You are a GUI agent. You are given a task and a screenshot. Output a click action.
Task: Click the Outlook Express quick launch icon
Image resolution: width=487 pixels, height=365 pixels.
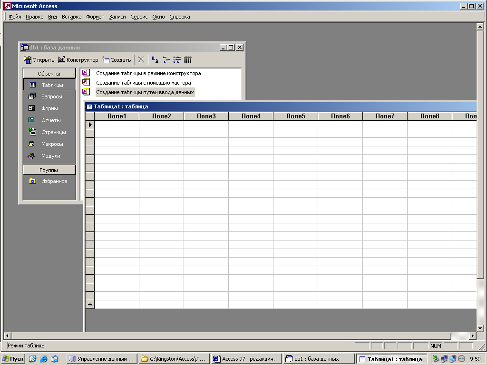click(x=54, y=359)
